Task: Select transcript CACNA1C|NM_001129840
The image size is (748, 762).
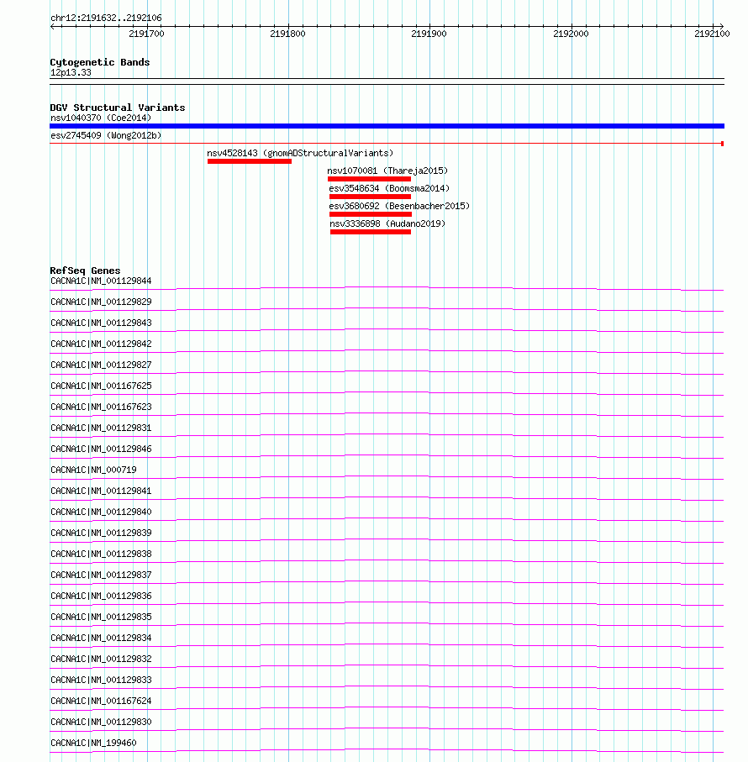Action: click(101, 512)
